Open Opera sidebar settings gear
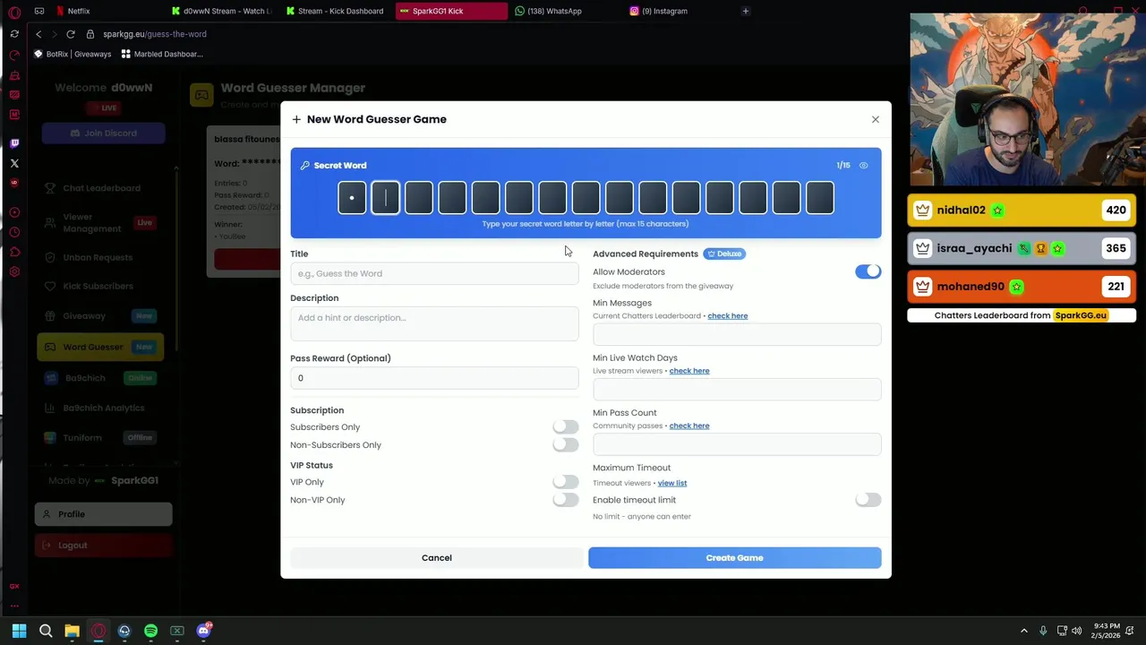The image size is (1146, 645). pyautogui.click(x=14, y=271)
